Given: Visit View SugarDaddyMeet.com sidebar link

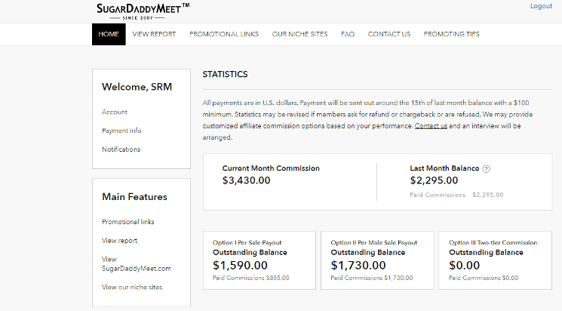Looking at the screenshot, I should (x=136, y=263).
